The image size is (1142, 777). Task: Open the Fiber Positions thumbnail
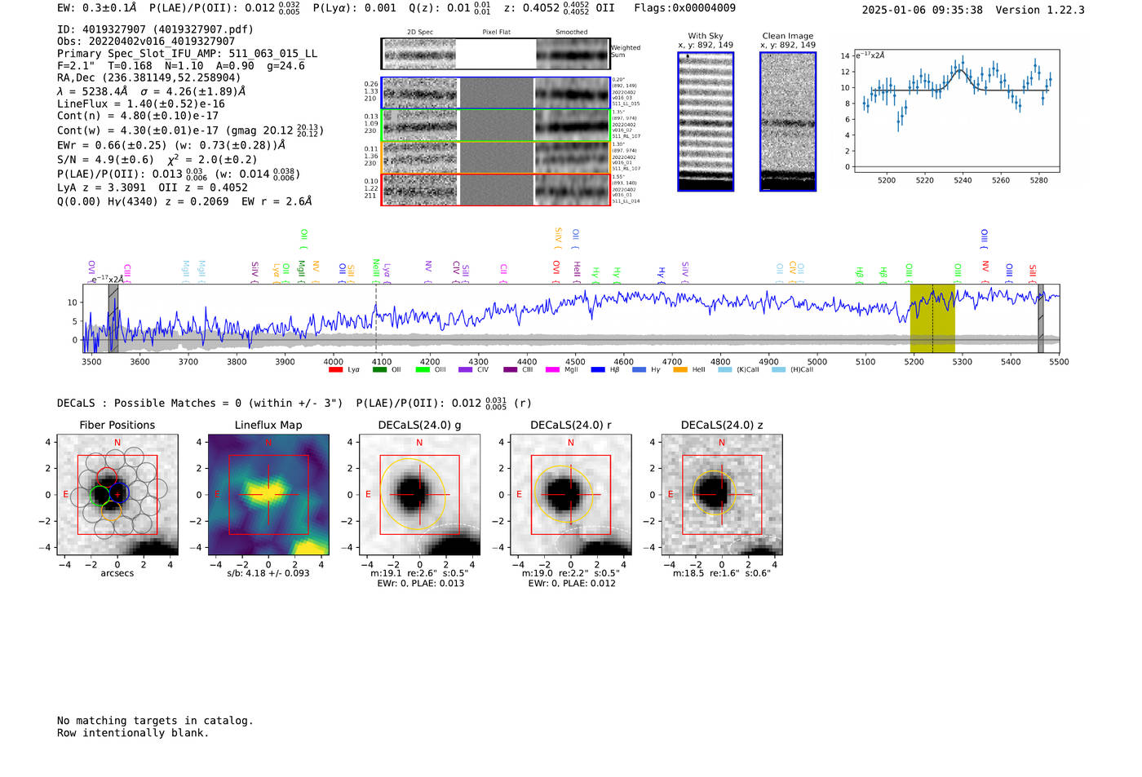click(117, 495)
